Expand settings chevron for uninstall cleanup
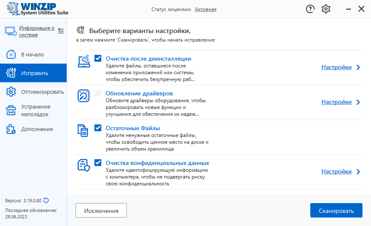 pos(358,67)
